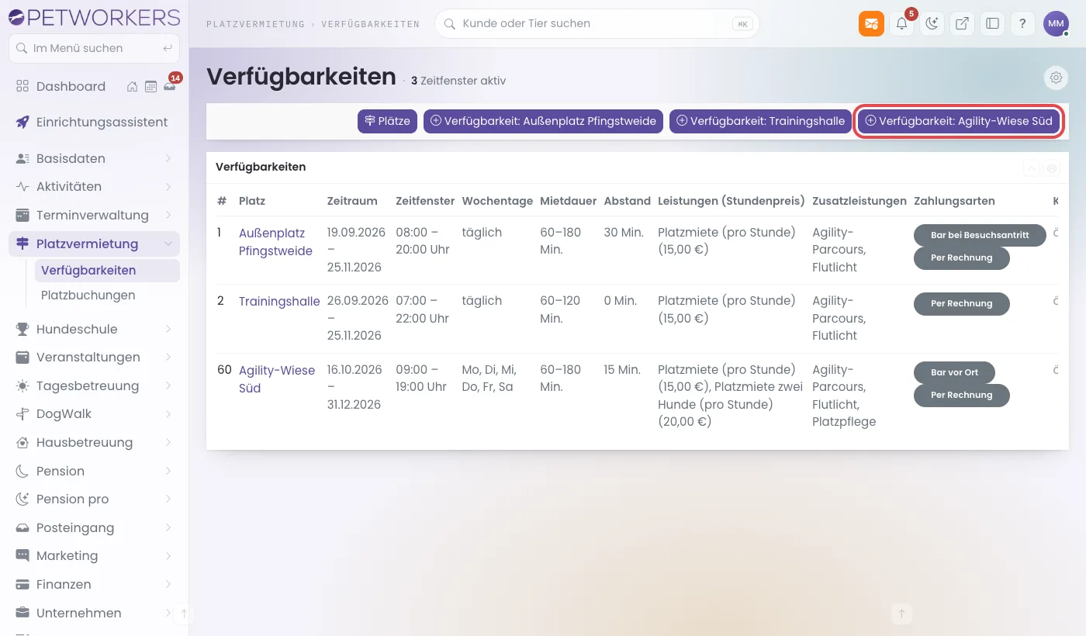
Task: Open the external link icon in the top bar
Action: click(x=962, y=23)
